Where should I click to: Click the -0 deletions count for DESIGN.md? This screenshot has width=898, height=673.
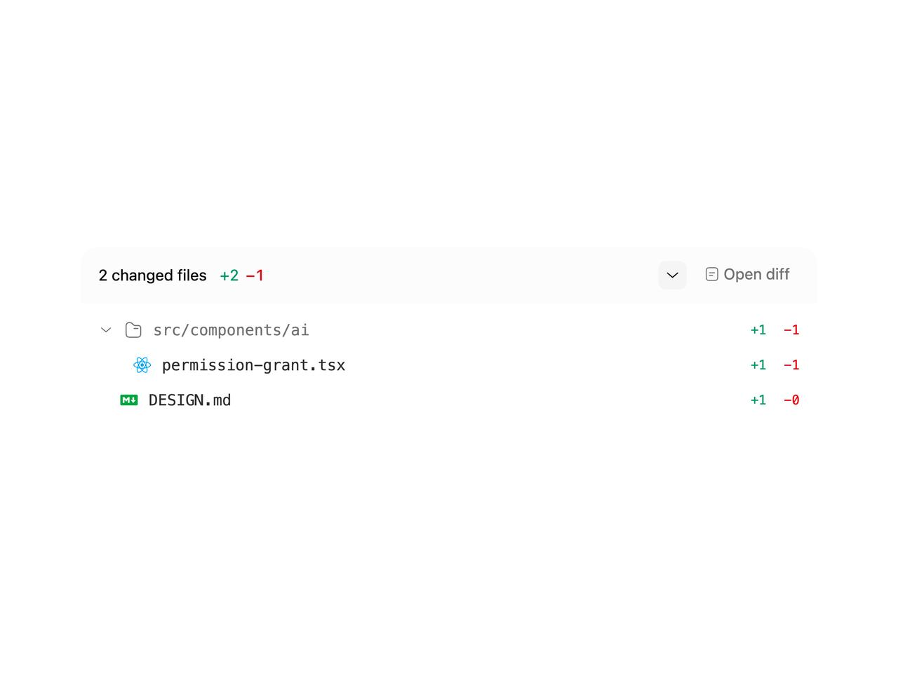(x=791, y=400)
